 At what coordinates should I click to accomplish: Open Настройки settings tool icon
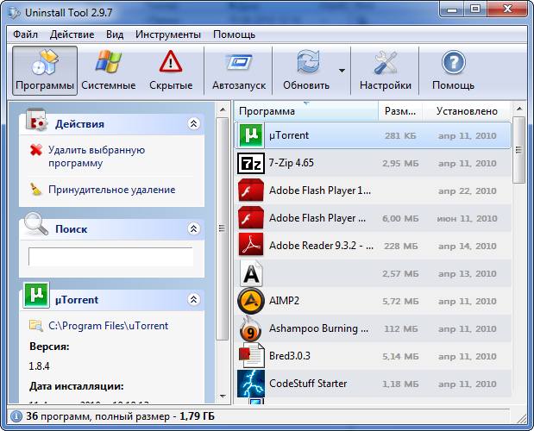385,62
